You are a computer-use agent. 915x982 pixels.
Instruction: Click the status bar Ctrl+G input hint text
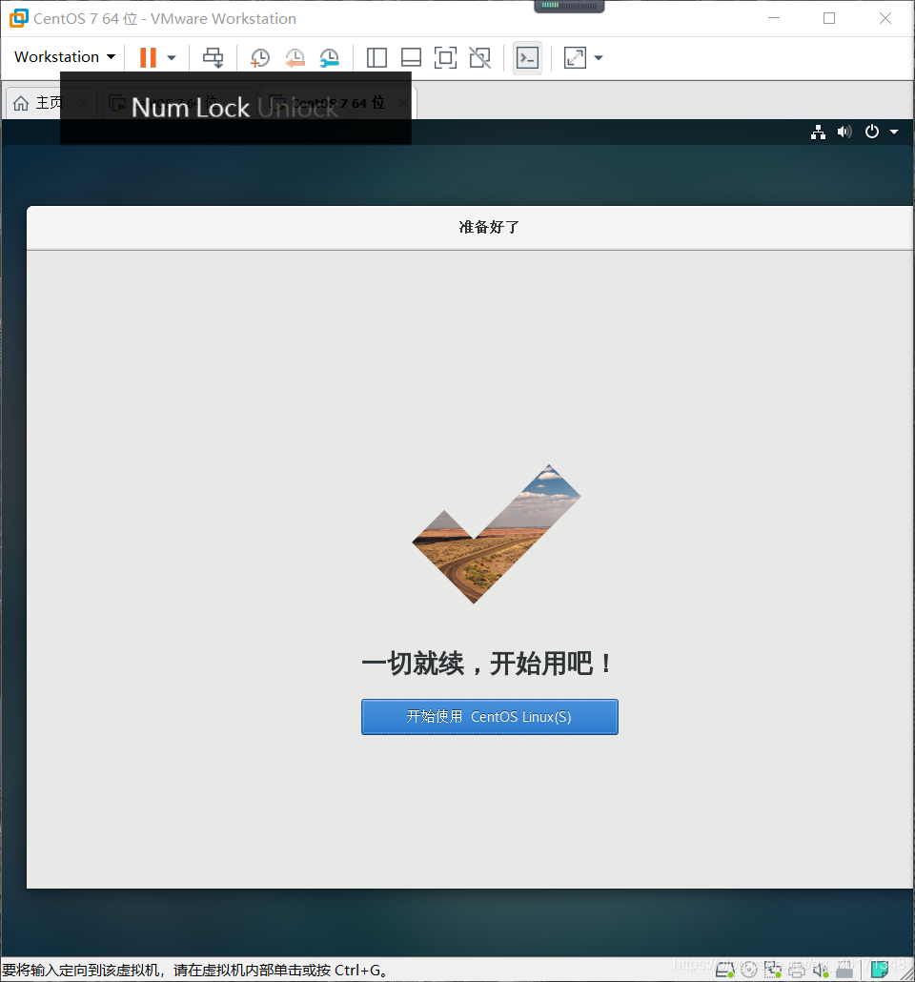pyautogui.click(x=195, y=971)
